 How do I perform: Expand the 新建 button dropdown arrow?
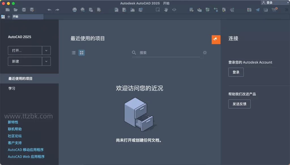click(x=46, y=61)
